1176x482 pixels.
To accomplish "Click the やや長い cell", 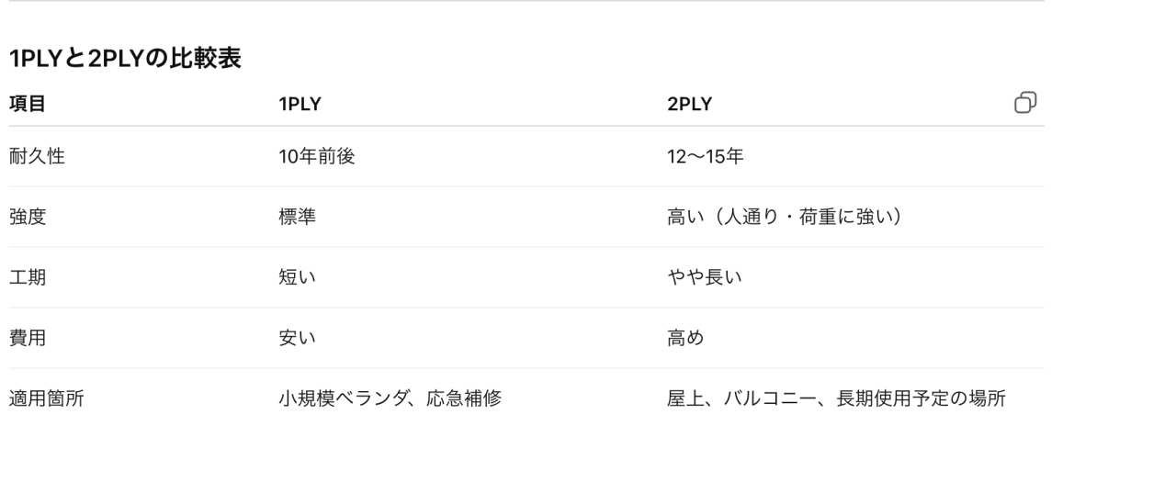I will [704, 277].
